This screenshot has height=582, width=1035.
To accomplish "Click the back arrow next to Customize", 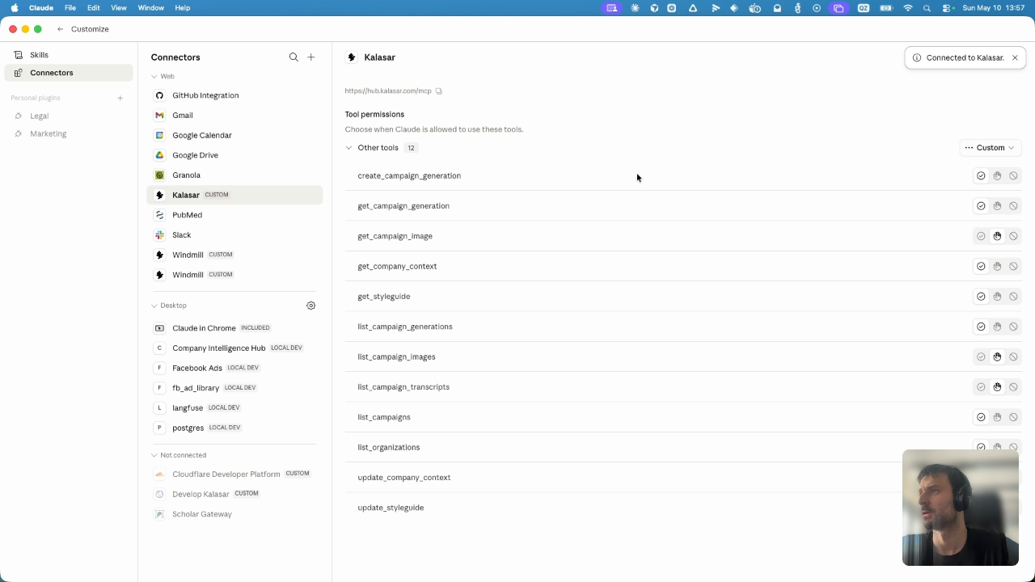I will [x=61, y=29].
